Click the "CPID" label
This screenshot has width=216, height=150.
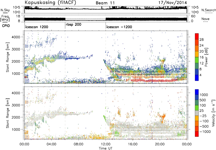tap(6, 26)
